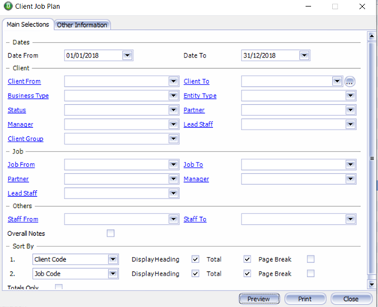Open the first Sort By Client Code dropdown

click(113, 259)
